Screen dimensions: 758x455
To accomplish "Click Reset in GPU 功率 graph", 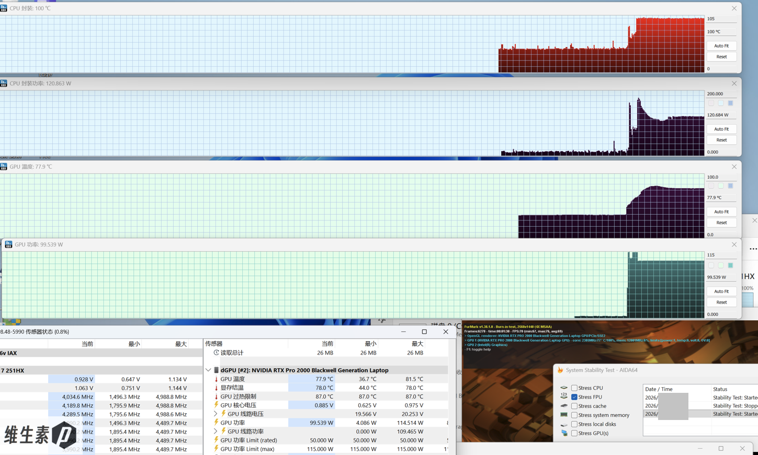I will (721, 302).
